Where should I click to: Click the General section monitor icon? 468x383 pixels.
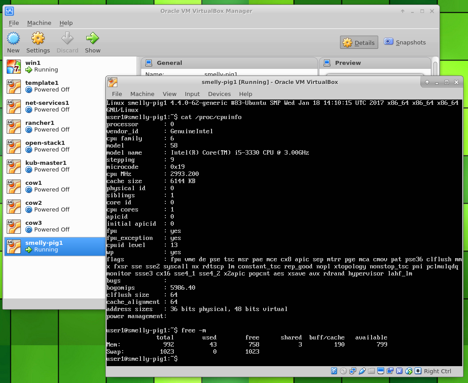click(x=148, y=63)
